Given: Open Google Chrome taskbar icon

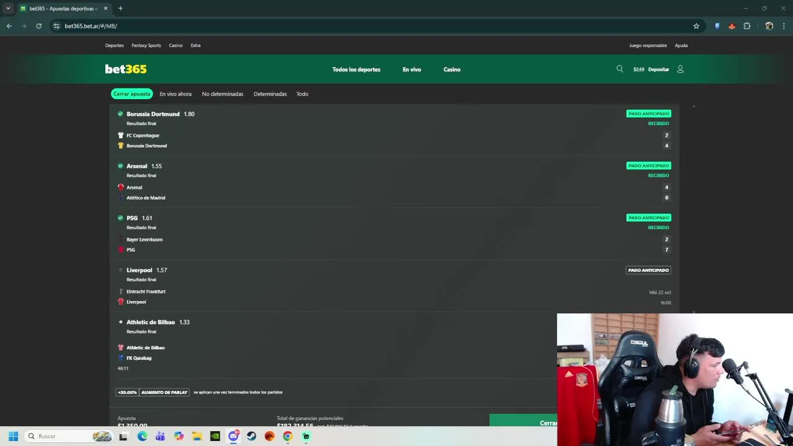Looking at the screenshot, I should click(287, 436).
